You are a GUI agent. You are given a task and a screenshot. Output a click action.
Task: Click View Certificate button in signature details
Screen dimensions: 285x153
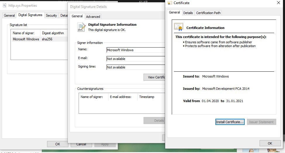pos(155,77)
